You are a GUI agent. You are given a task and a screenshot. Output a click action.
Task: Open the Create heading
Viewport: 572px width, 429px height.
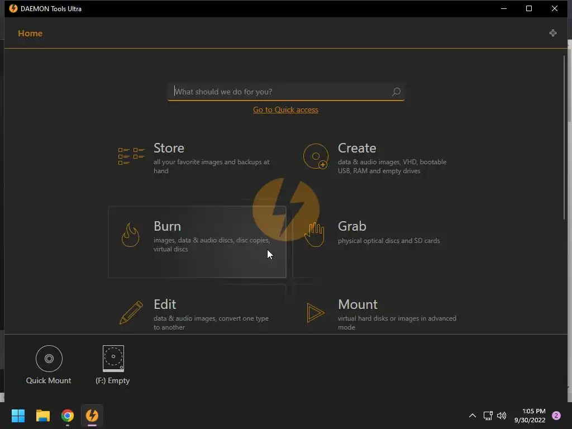click(x=357, y=148)
